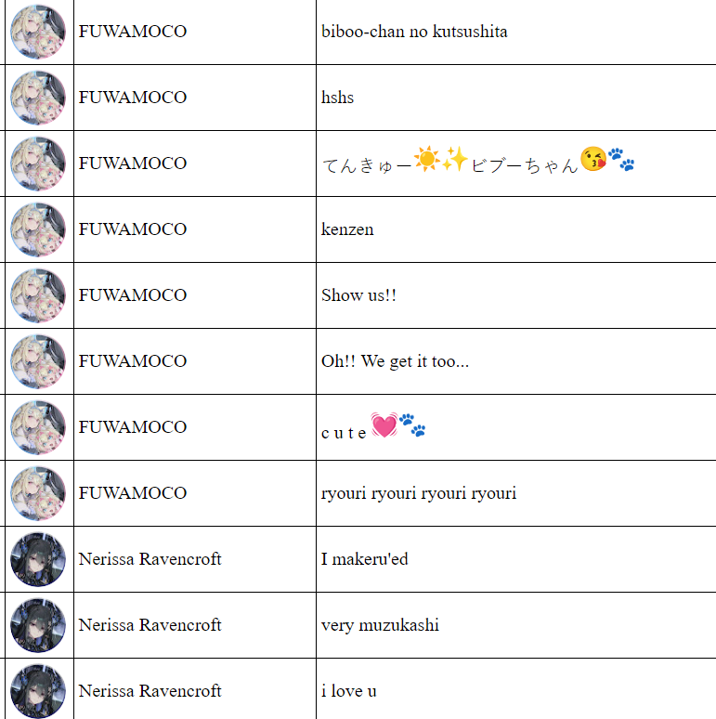
Task: Click the pink heart emoji after 'c u t e'
Action: coord(384,425)
